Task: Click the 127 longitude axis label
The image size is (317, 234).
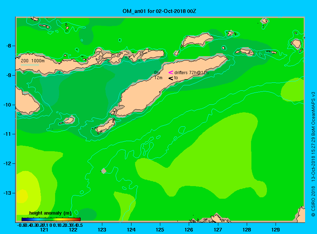Action: (x=218, y=230)
